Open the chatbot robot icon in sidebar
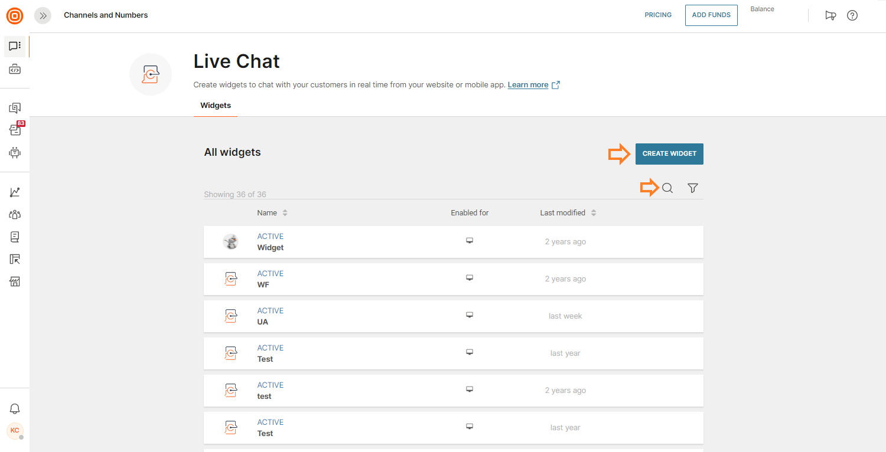 point(15,153)
